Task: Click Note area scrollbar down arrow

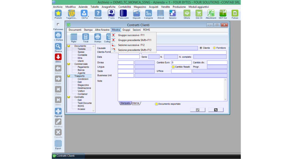Action: point(225,99)
